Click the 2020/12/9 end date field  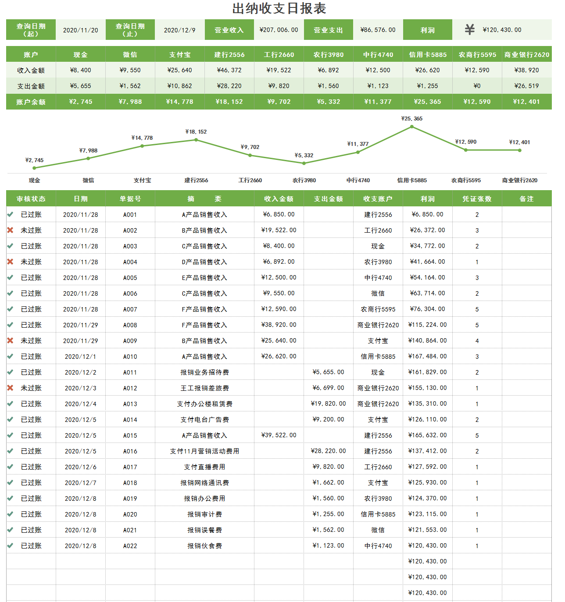coord(180,29)
